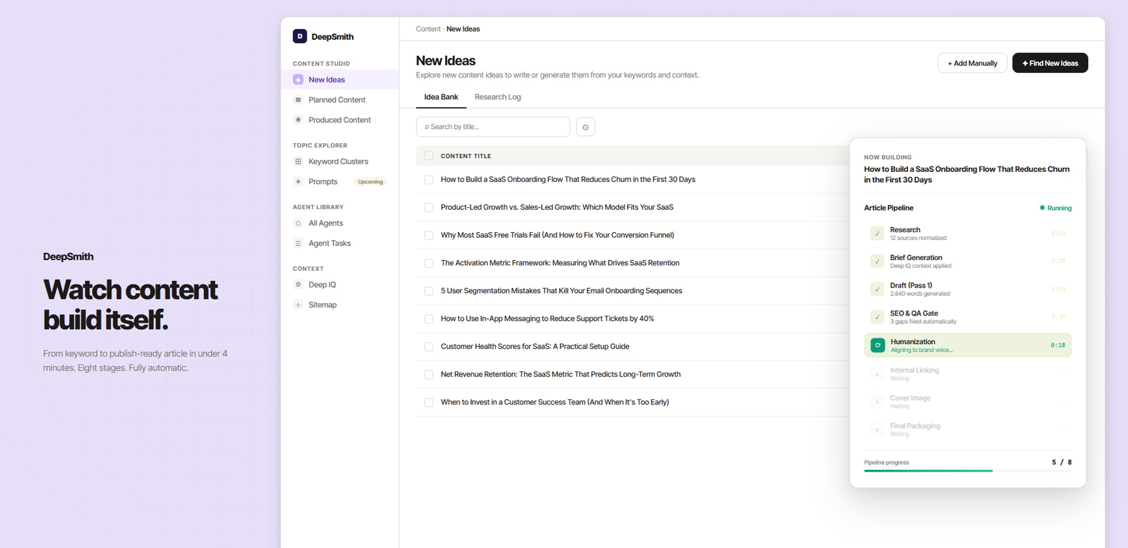Check the In-App Messaging idea row

click(429, 319)
